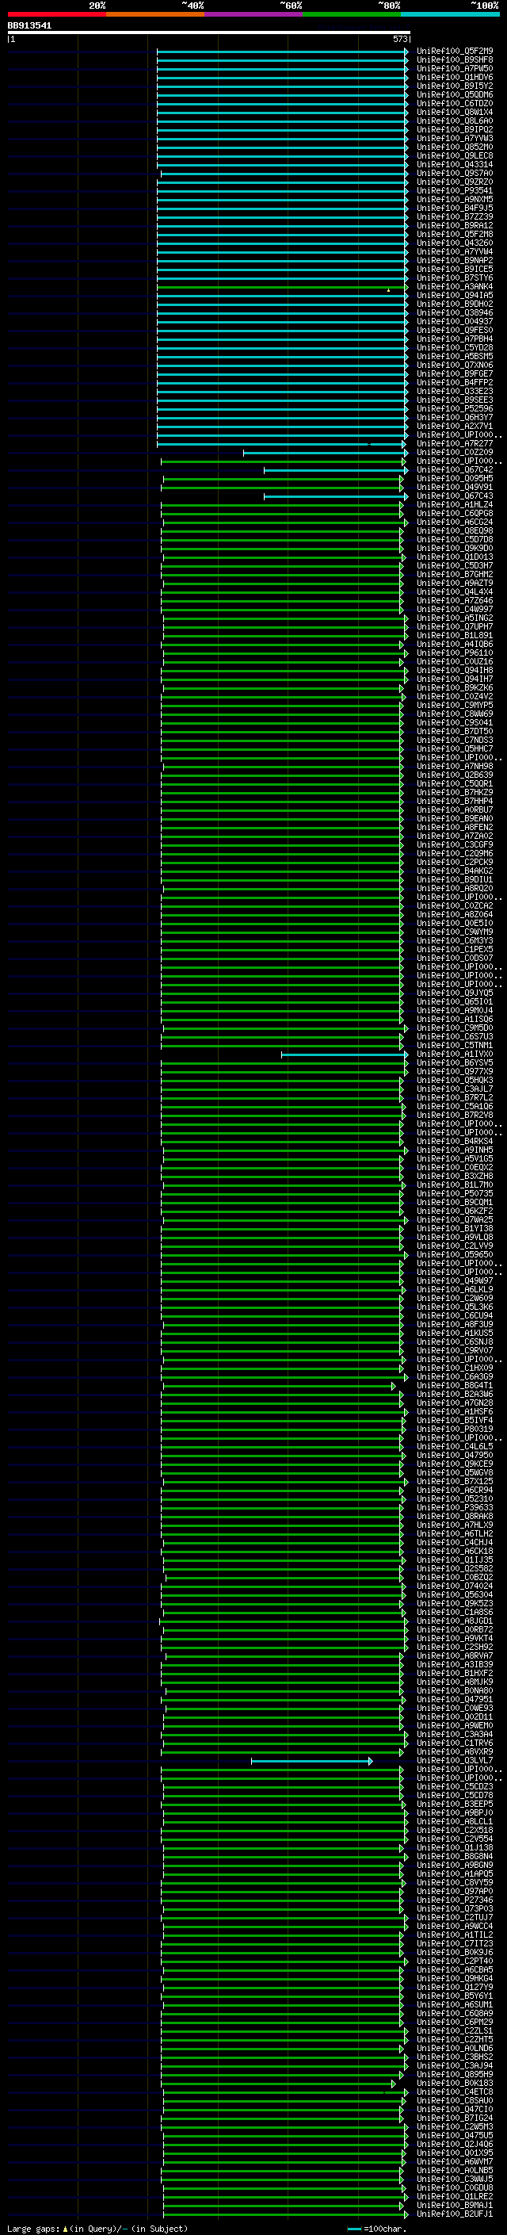Click short cyan bar of UniRef100_C0Z209

(x=325, y=453)
